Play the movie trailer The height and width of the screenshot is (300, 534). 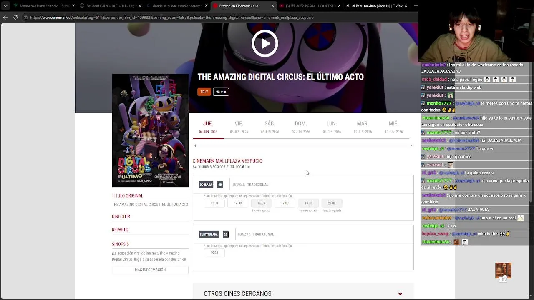[x=264, y=43]
